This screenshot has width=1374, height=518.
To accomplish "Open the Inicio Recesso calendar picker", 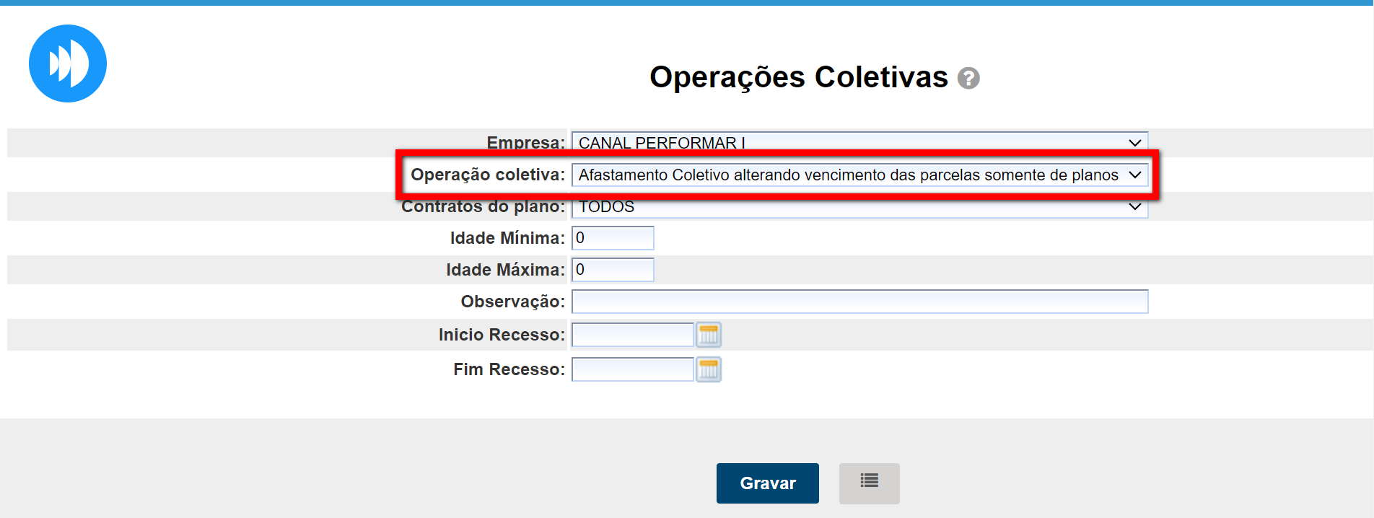I will coord(709,335).
